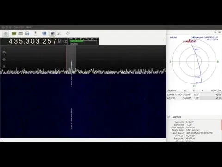Click the next-satellite SAMSAT-218D label
222x167 pixels.
[x=204, y=37]
